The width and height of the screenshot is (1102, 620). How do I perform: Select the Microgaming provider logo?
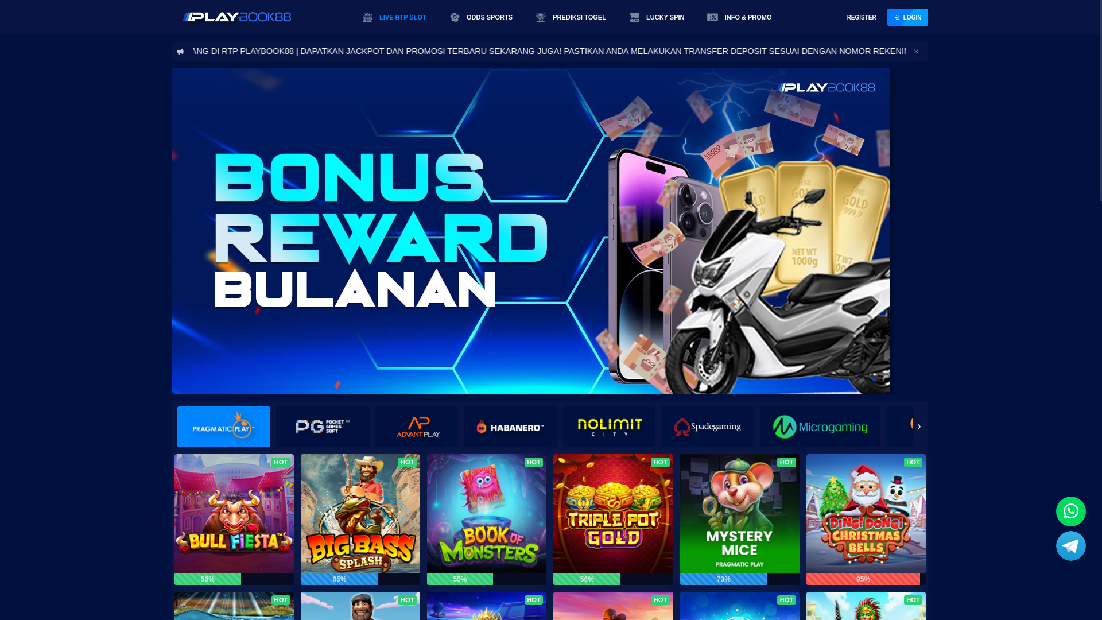(x=820, y=427)
